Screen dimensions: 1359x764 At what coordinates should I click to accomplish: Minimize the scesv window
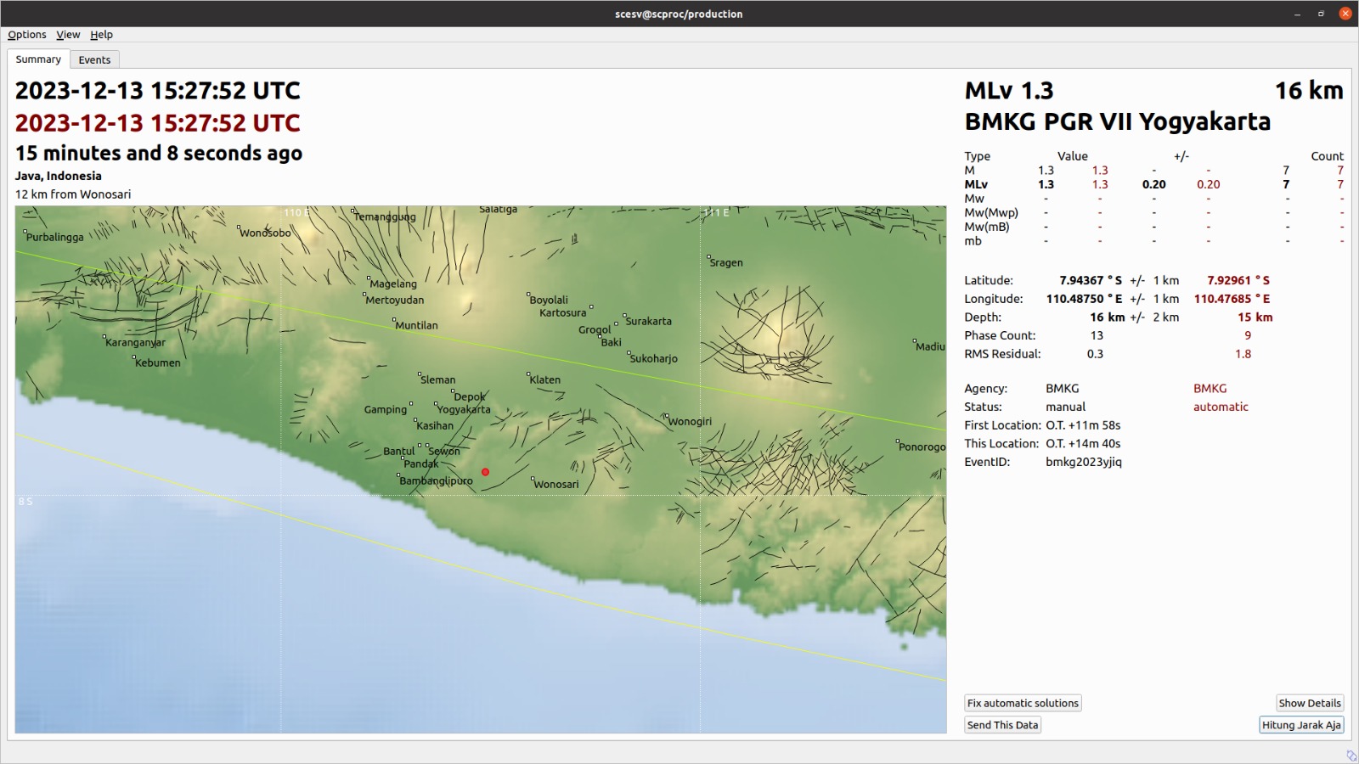click(1297, 14)
